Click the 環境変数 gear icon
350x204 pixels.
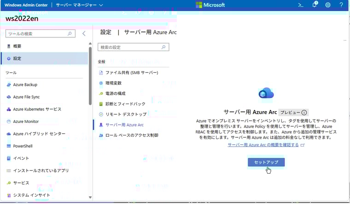[101, 83]
